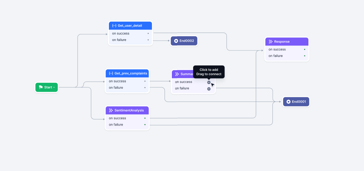364x171 pixels.
Task: Click the stop icon on End0001 node
Action: (288, 102)
